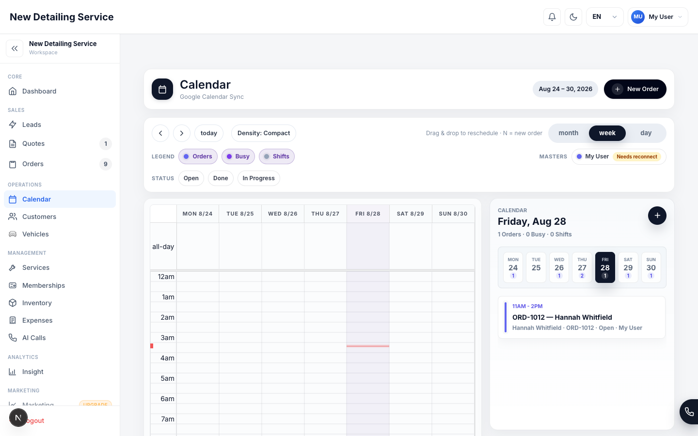
Task: Select the Calendar sidebar item
Action: 60,199
